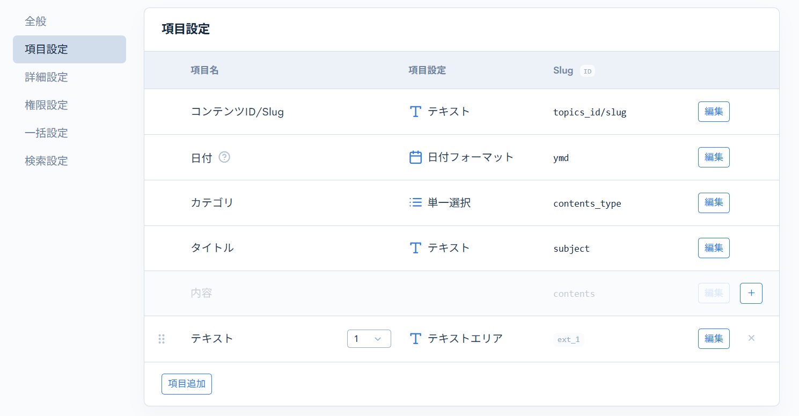Viewport: 799px width, 416px height.
Task: Click the plus icon on the 内容 row
Action: [751, 293]
